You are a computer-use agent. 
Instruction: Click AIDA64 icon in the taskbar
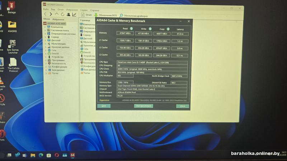click(72, 155)
